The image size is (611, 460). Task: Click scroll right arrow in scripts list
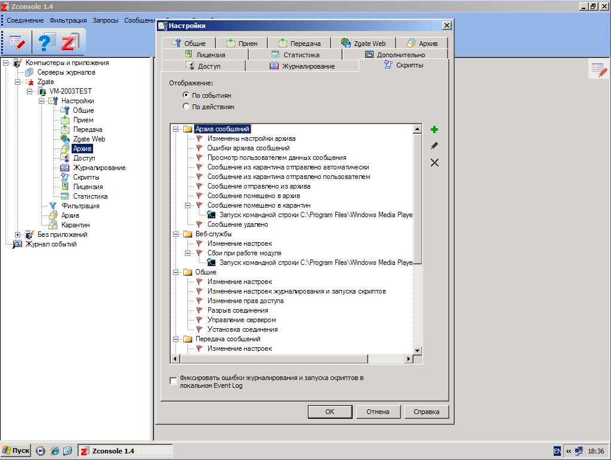pos(408,359)
